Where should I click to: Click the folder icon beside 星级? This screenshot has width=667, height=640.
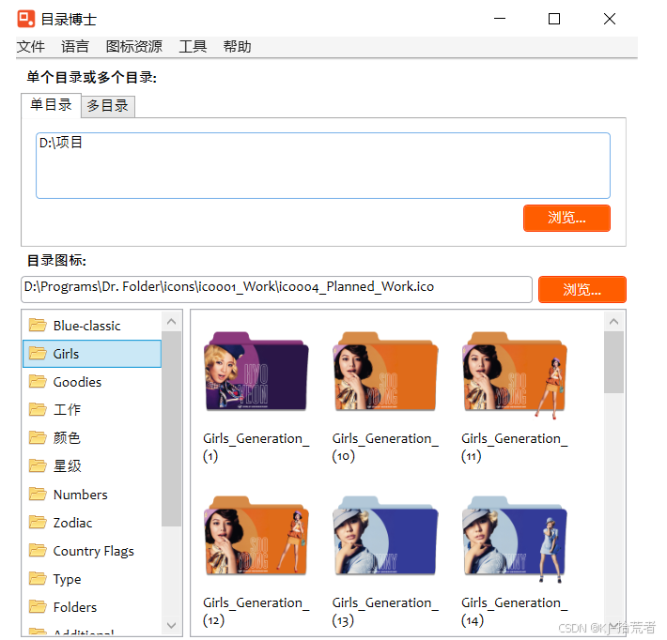38,465
